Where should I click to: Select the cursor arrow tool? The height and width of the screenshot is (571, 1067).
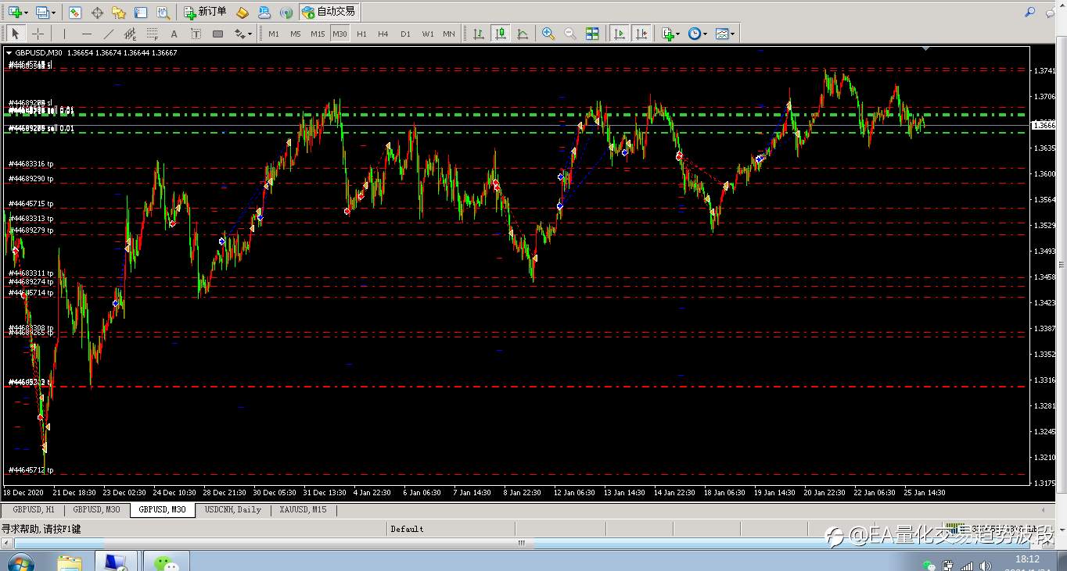[x=15, y=34]
